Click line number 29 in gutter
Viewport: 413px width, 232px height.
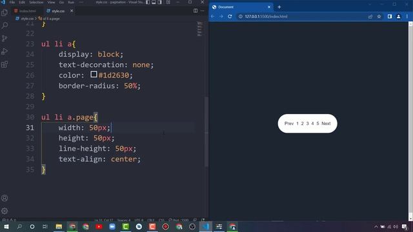click(30, 106)
